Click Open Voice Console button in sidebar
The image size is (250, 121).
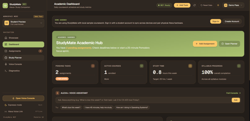[x=23, y=98]
